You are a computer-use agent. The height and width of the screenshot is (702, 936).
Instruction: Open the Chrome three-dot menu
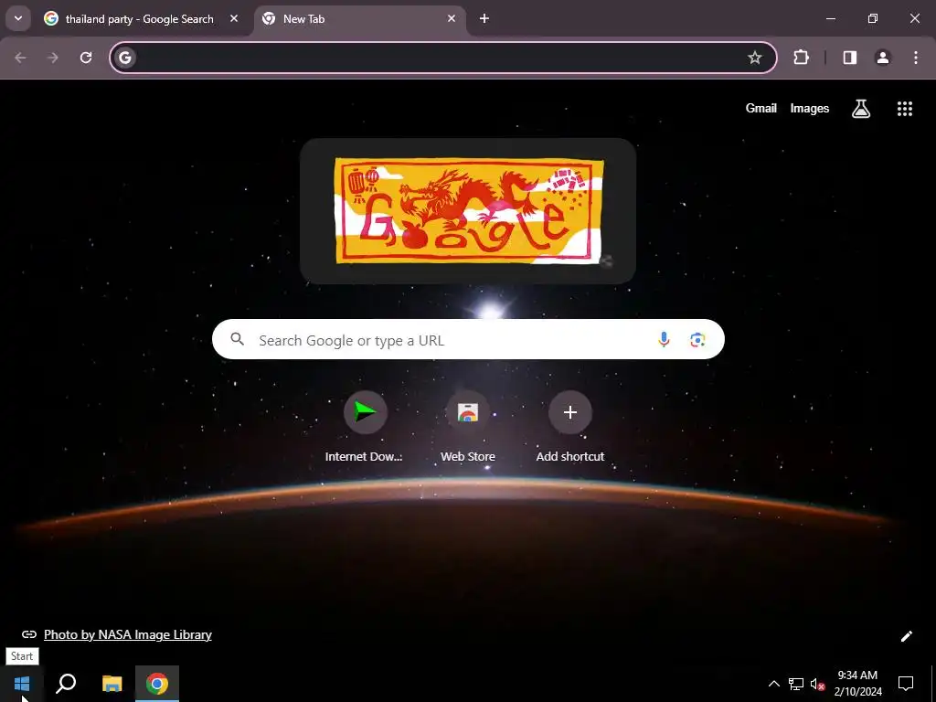[x=916, y=58]
